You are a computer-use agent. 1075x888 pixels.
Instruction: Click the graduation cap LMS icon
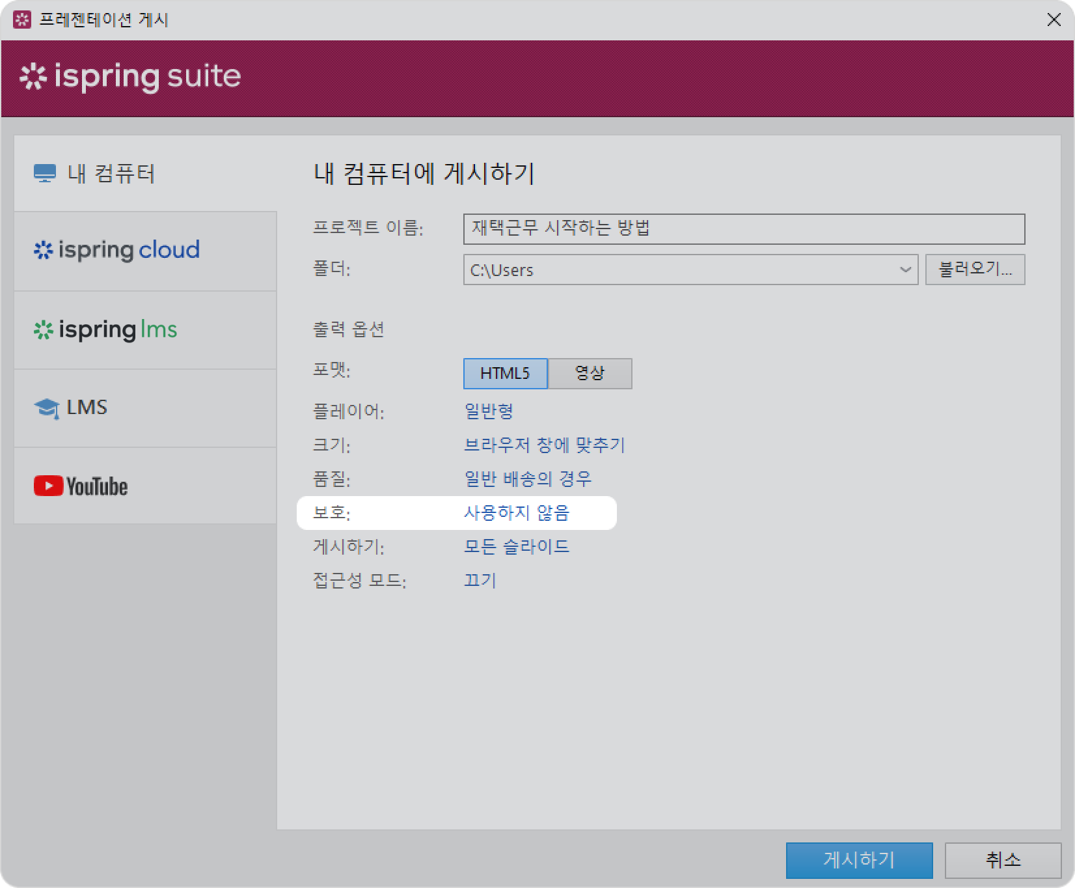tap(46, 409)
